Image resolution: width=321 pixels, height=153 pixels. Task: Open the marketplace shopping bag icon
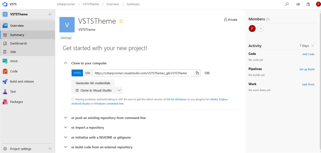(x=308, y=4)
